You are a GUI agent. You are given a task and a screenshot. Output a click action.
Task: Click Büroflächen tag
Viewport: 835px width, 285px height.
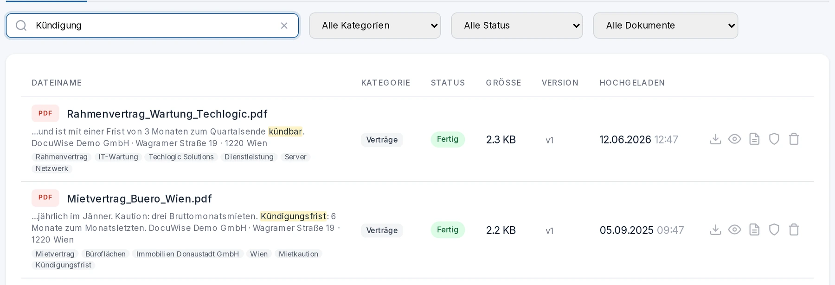coord(105,254)
